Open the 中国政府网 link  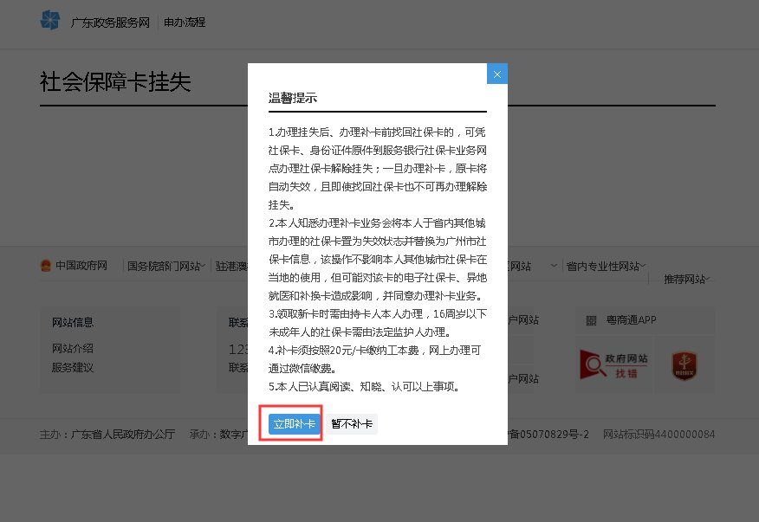click(x=81, y=266)
